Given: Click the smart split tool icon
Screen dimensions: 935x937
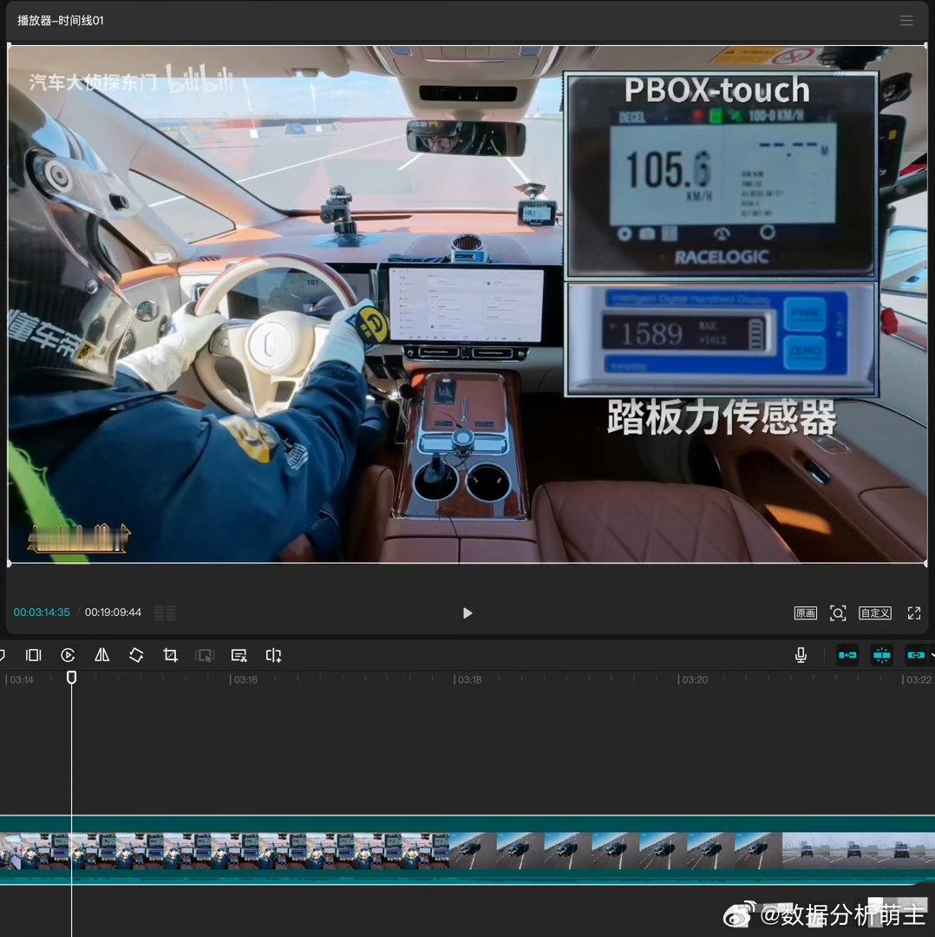Looking at the screenshot, I should (273, 656).
